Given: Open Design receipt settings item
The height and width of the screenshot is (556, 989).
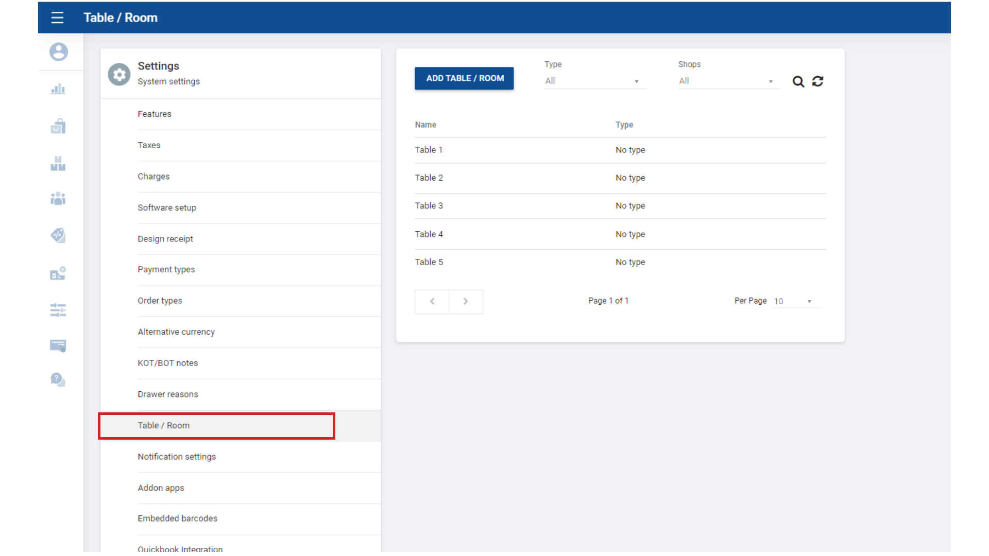Looking at the screenshot, I should tap(165, 239).
